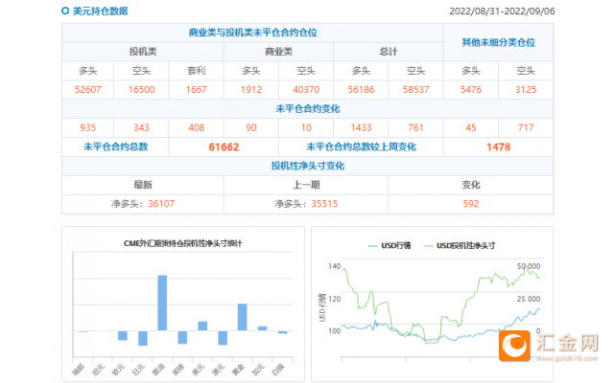Screen dimensions: 614x383
Task: Click the 澳元 negative bar
Action: (223, 338)
